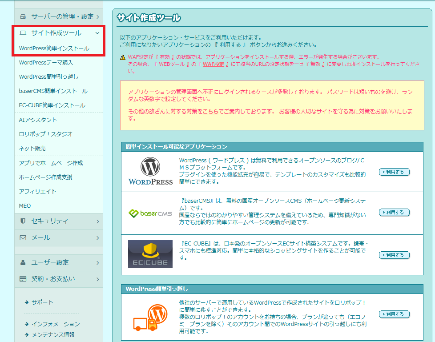This screenshot has width=435, height=342.
Task: Click the EC-CUBE logo image
Action: coord(150,254)
